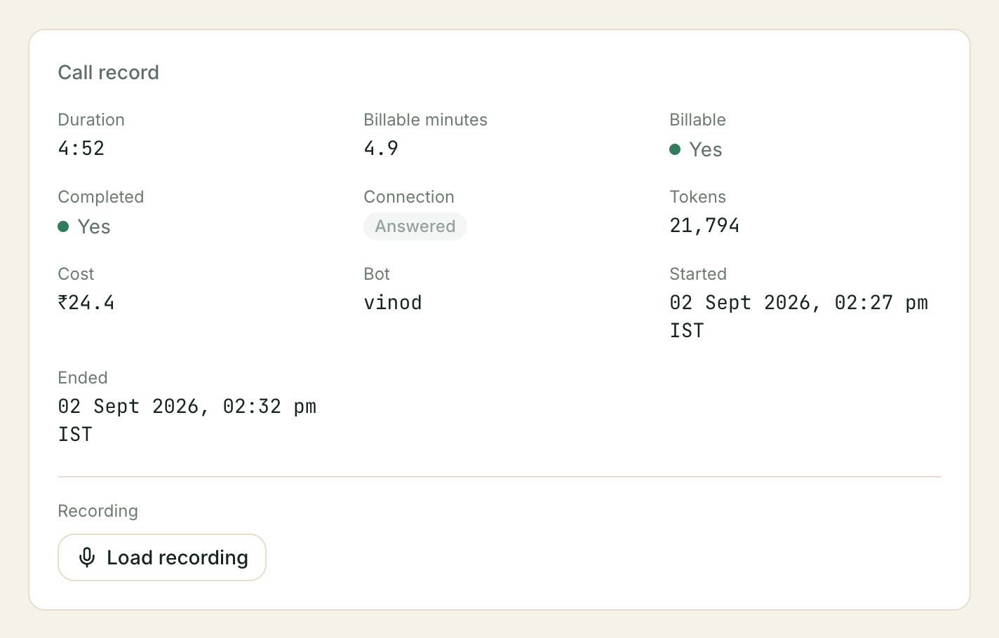The image size is (999, 638).
Task: Click the Duration label
Action: pos(91,120)
